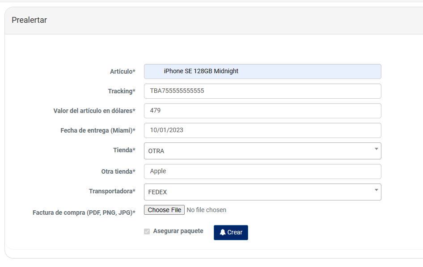Click the Asegurar paquete label text
The width and height of the screenshot is (423, 267).
coord(178,231)
